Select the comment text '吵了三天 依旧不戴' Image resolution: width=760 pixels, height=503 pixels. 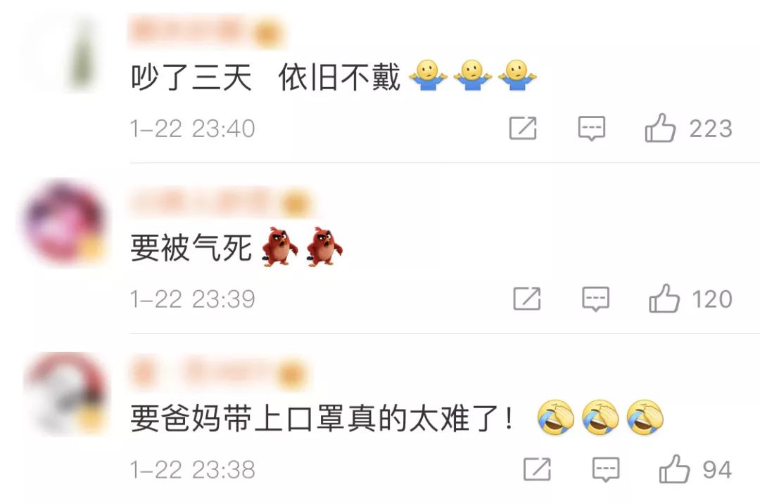tap(265, 77)
